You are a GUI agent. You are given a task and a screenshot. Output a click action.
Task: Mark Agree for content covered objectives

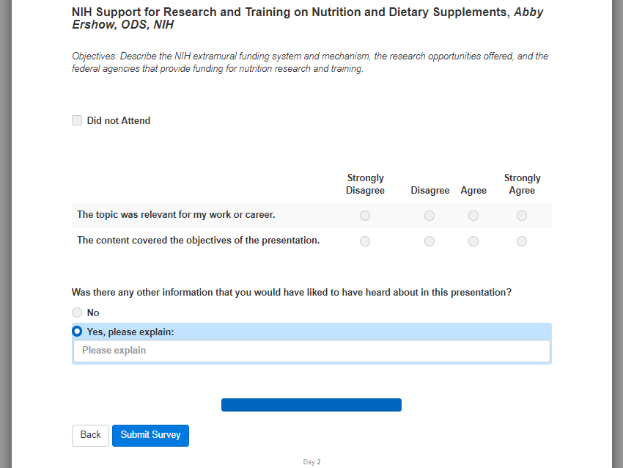click(473, 241)
